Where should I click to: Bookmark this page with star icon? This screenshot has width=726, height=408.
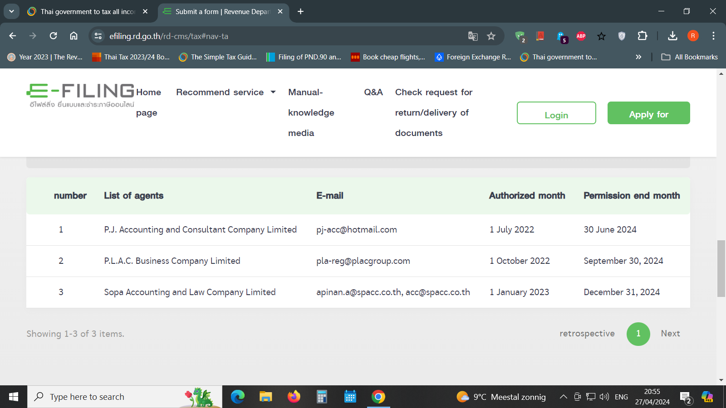click(x=491, y=36)
